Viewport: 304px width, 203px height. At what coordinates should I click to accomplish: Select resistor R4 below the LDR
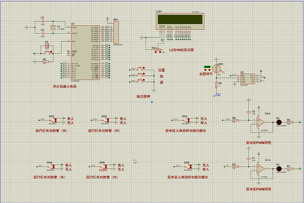tap(216, 85)
